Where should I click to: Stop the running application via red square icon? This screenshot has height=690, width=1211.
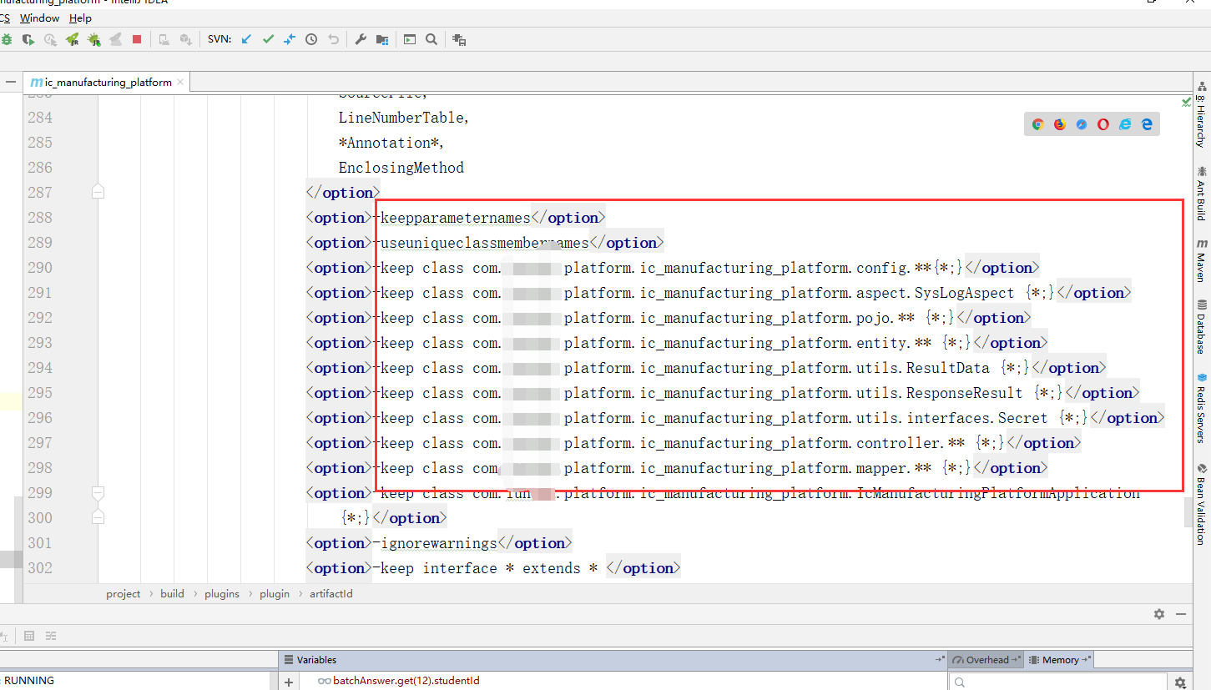tap(135, 39)
